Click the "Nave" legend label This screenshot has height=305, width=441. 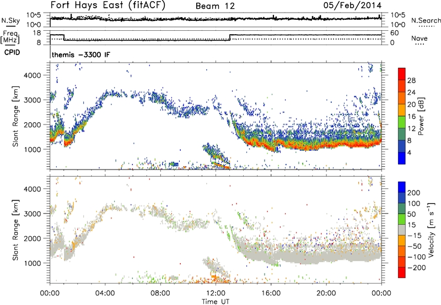pyautogui.click(x=420, y=38)
